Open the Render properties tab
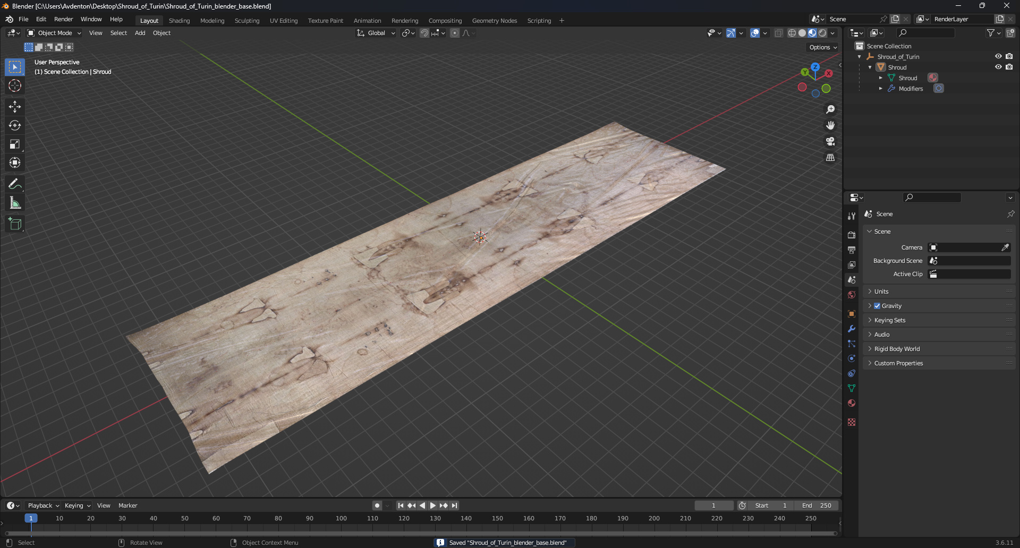The width and height of the screenshot is (1020, 548). (852, 235)
